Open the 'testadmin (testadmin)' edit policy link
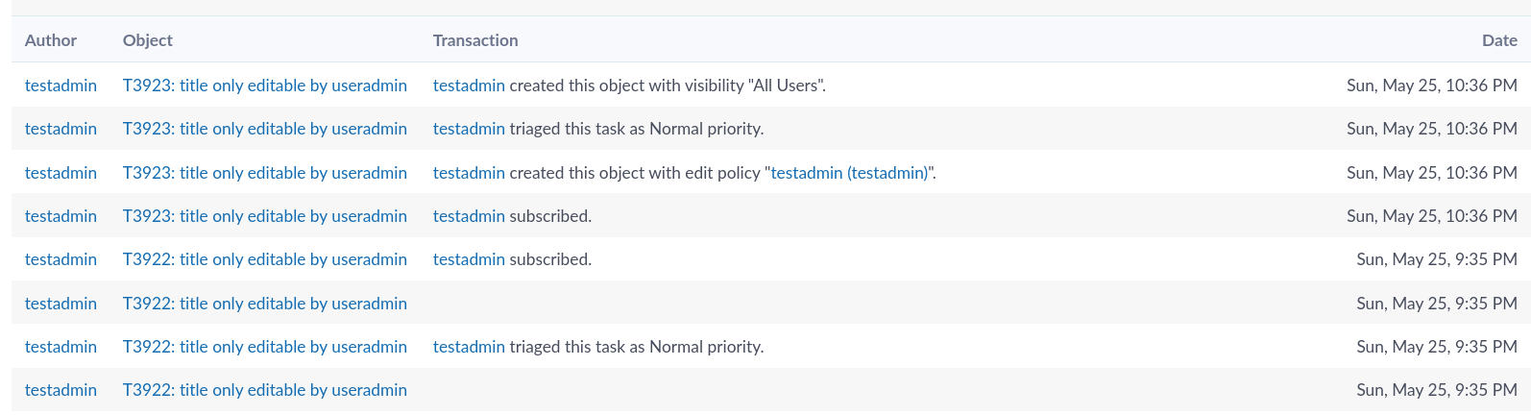This screenshot has width=1531, height=415. [849, 173]
